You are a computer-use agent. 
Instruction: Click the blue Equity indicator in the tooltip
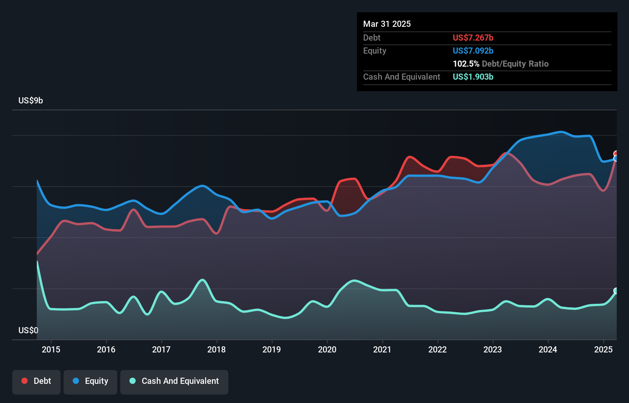(473, 51)
